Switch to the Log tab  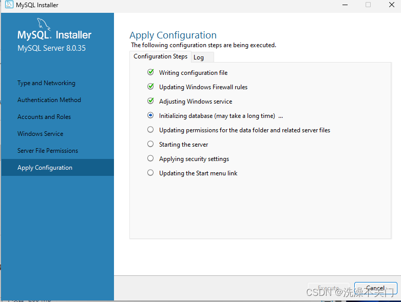pos(202,57)
